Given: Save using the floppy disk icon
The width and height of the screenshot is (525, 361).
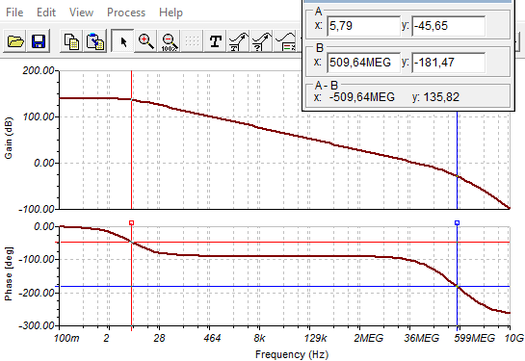Looking at the screenshot, I should pyautogui.click(x=39, y=41).
